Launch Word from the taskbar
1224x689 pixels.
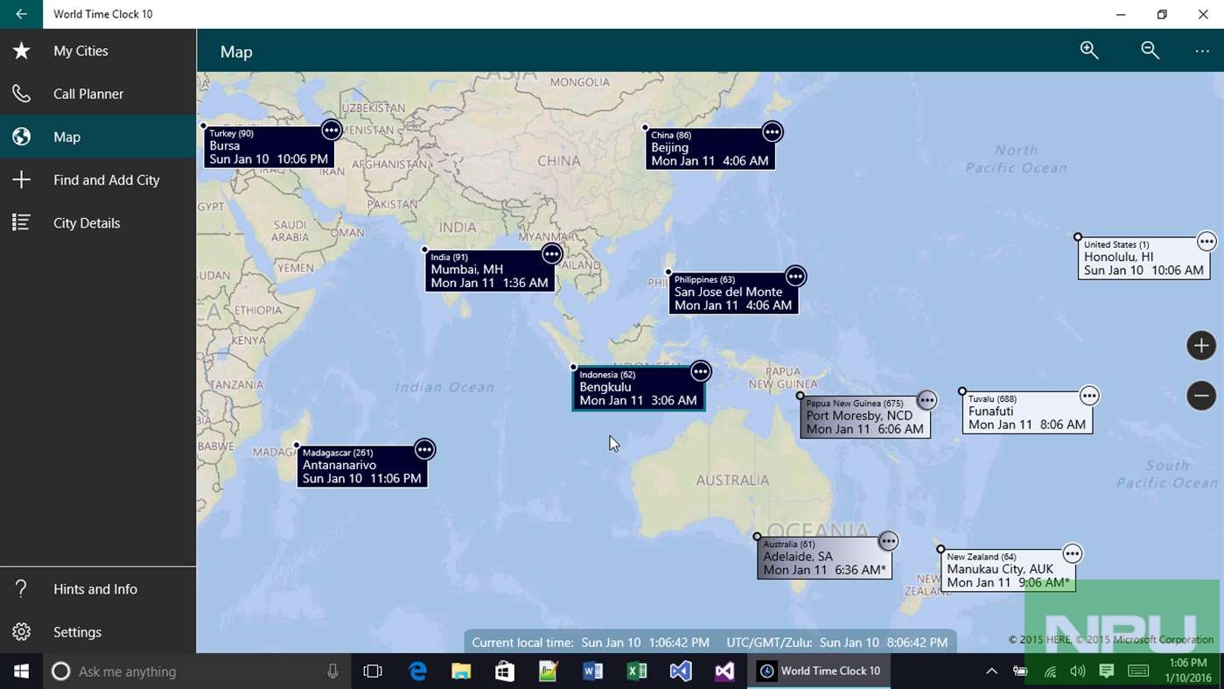592,671
